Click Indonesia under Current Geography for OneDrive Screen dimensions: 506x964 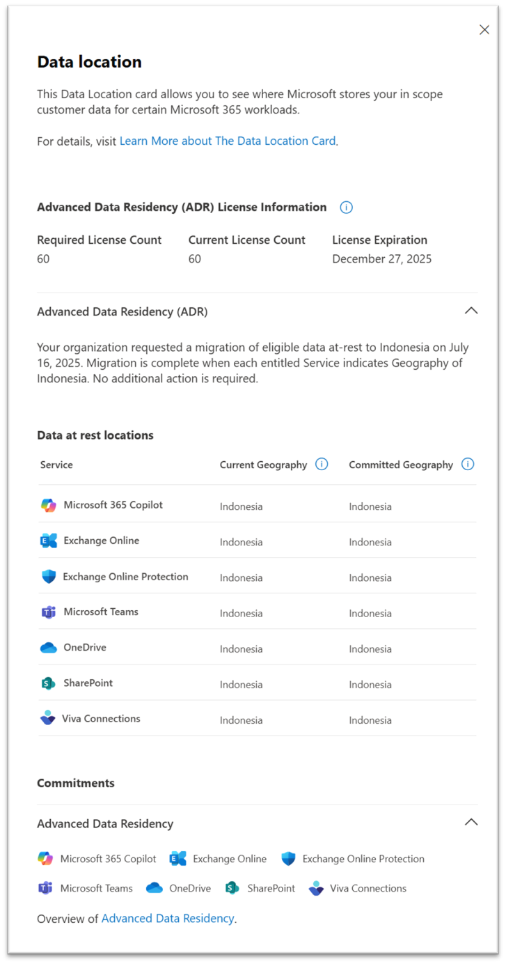click(x=241, y=648)
